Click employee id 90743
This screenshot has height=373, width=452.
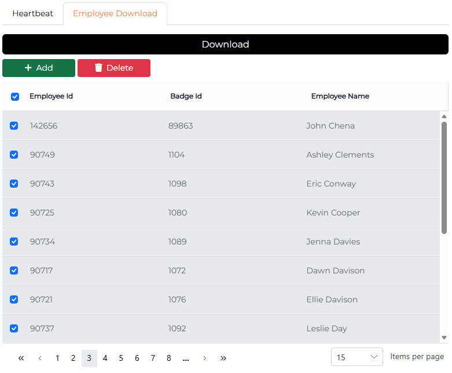point(42,184)
